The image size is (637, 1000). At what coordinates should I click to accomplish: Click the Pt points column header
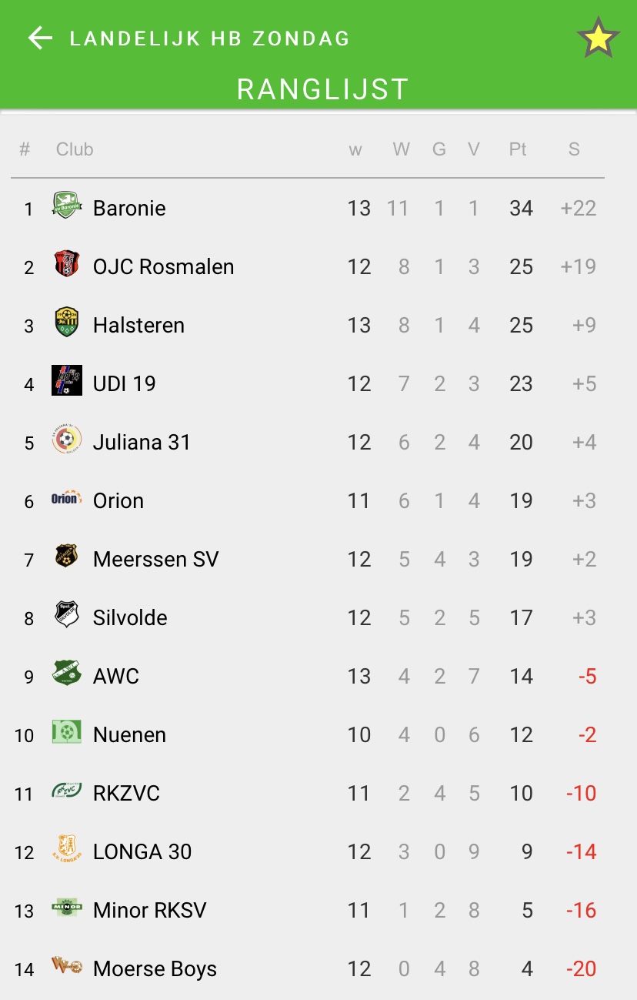tap(518, 149)
